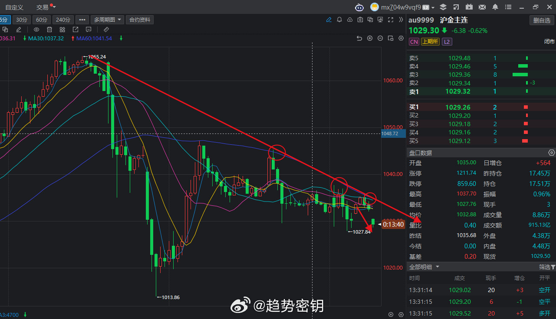Expand the 全部明细 dropdown
Image resolution: width=556 pixels, height=319 pixels.
click(423, 267)
